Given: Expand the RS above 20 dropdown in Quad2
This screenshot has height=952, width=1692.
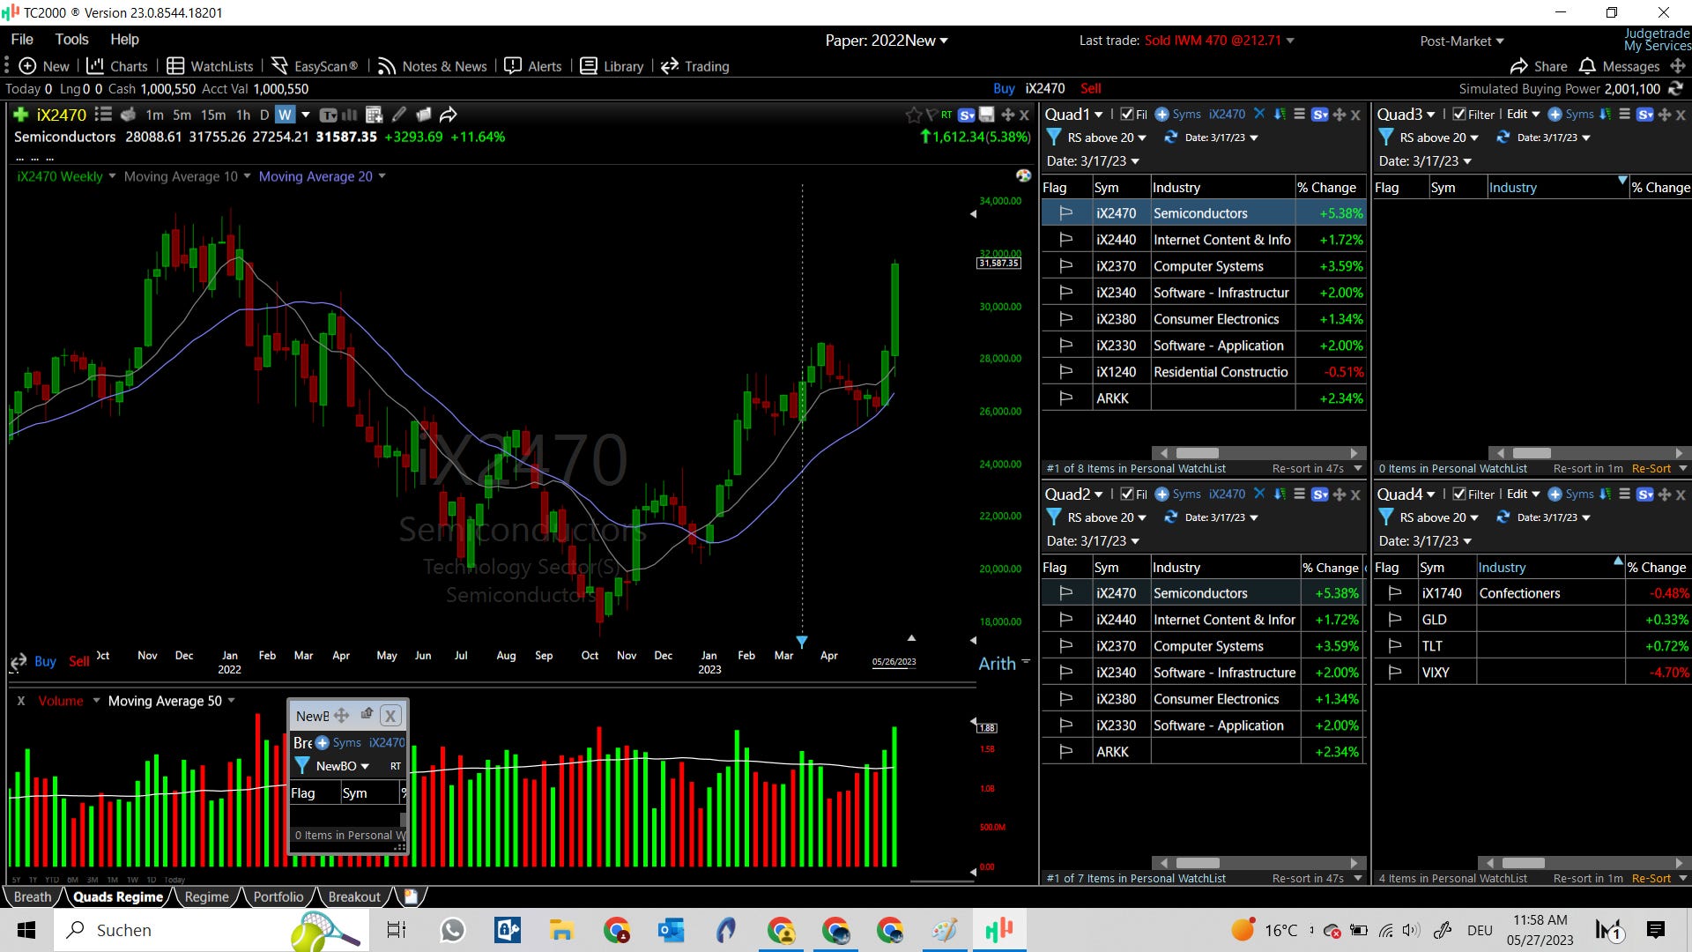Looking at the screenshot, I should tap(1107, 517).
